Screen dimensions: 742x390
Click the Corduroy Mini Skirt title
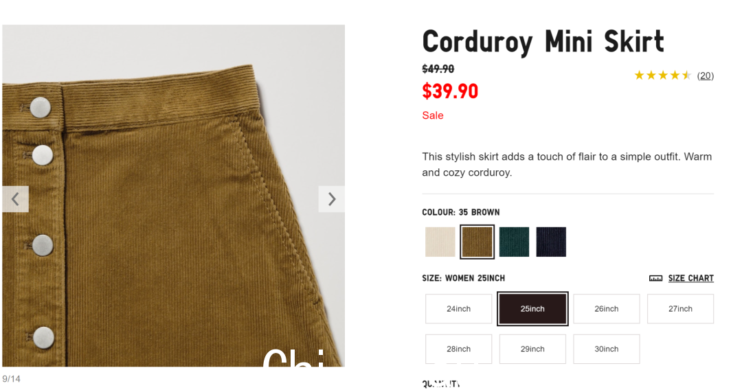pos(543,42)
